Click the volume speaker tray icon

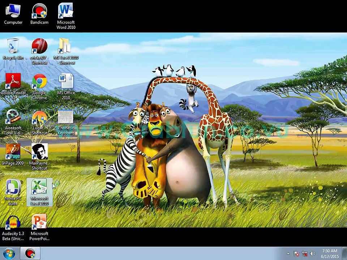click(x=313, y=254)
